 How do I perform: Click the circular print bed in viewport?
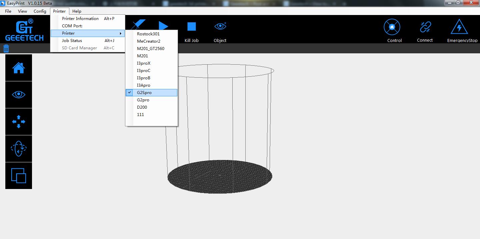220,177
